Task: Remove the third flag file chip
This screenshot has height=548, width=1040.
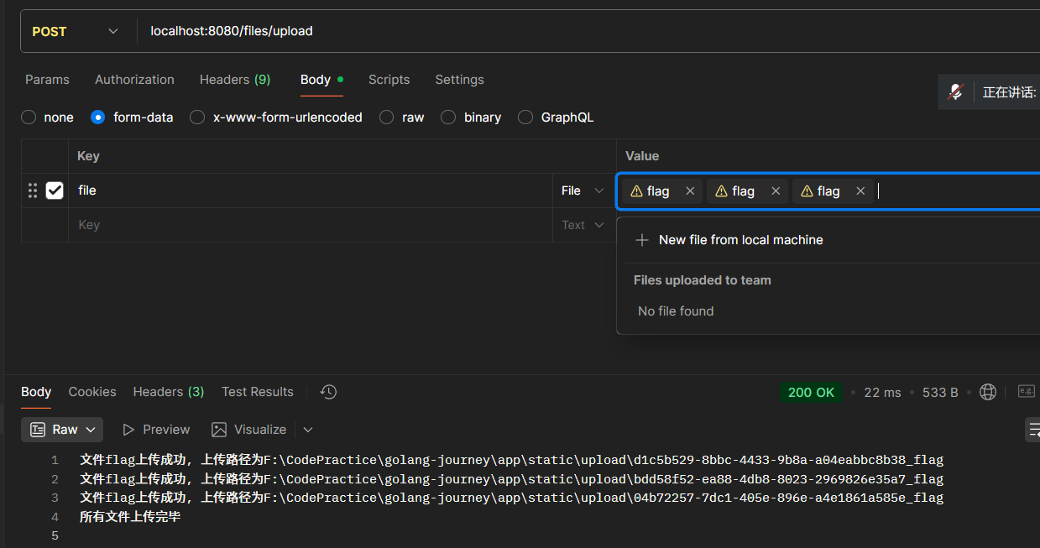Action: click(860, 191)
